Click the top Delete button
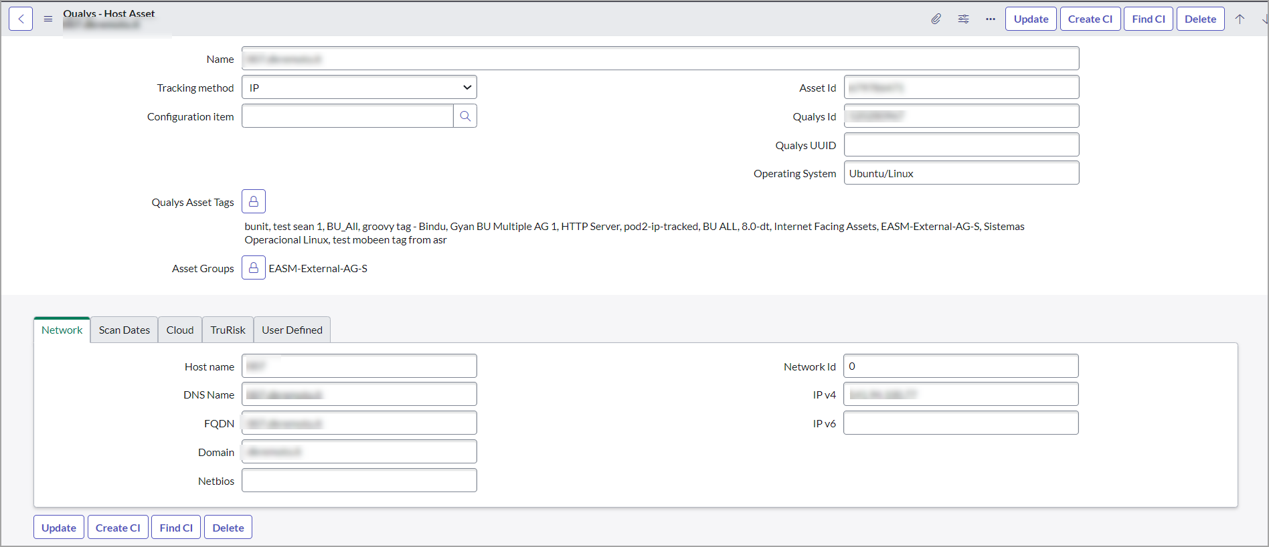The image size is (1269, 547). click(1201, 19)
